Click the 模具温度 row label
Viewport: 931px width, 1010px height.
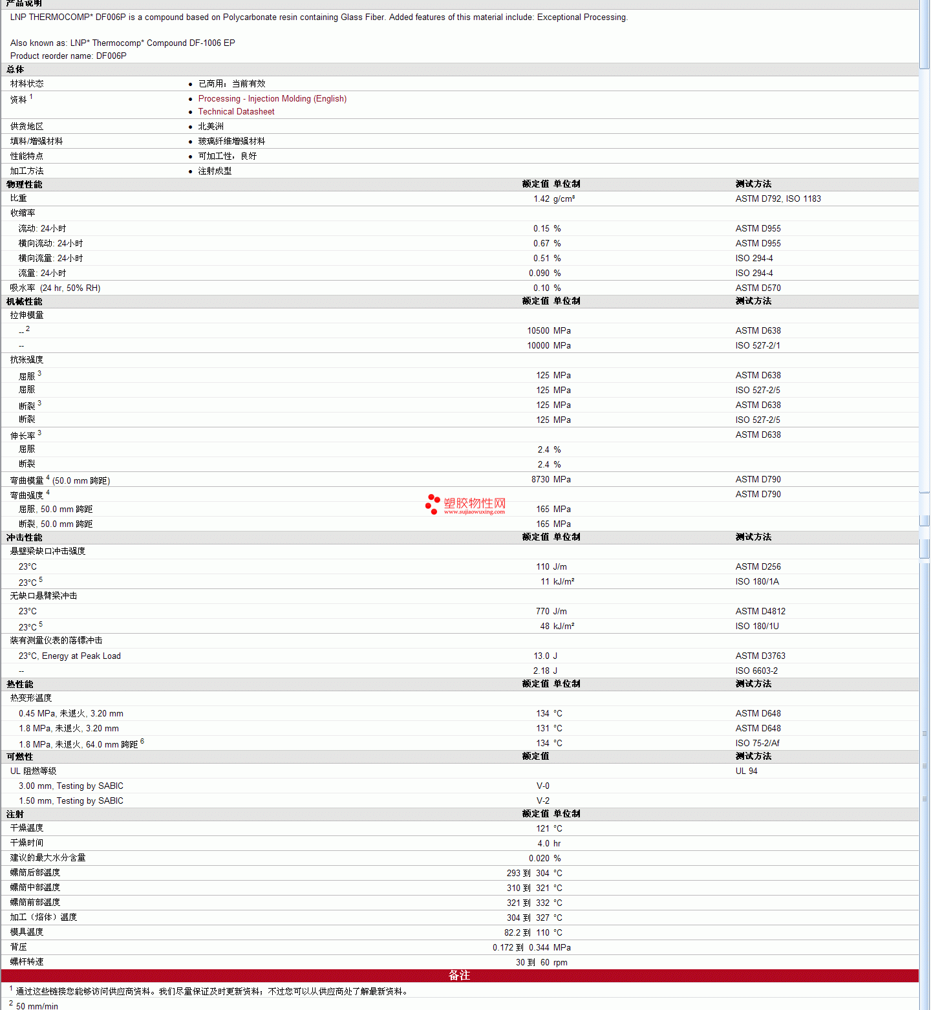27,932
